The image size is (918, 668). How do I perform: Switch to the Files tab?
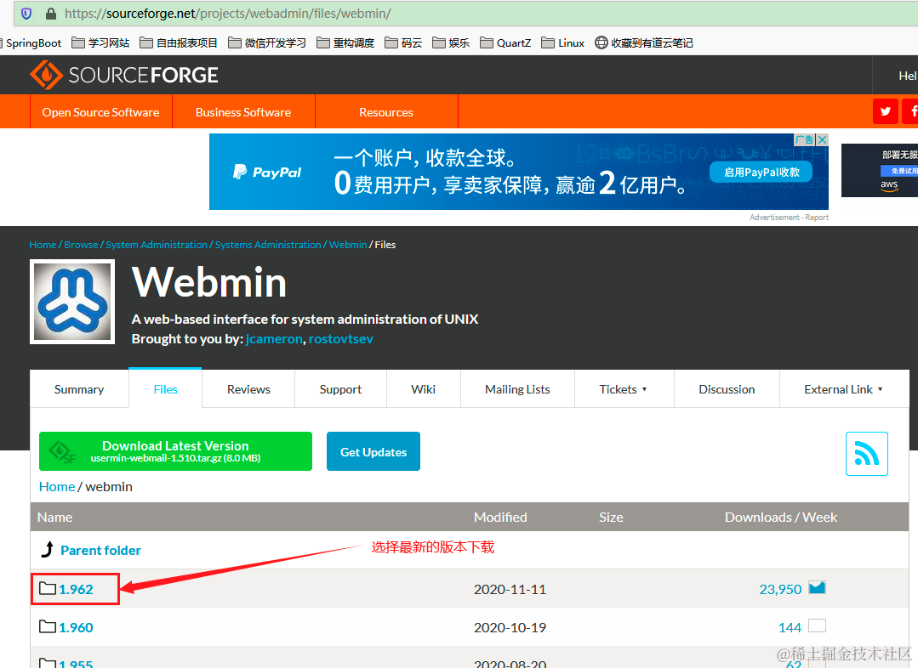click(x=165, y=389)
